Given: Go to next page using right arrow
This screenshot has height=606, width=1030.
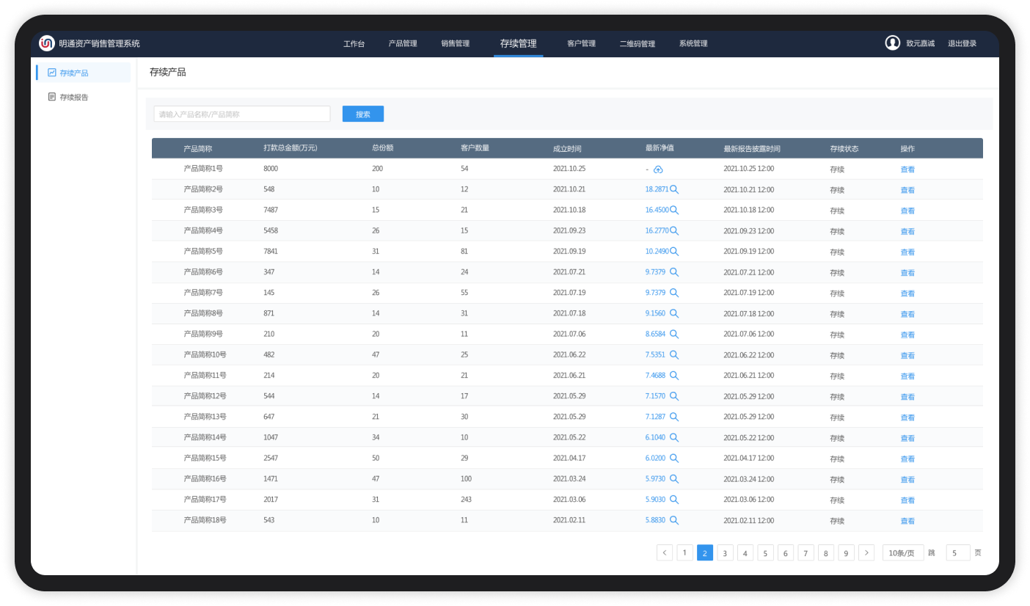Looking at the screenshot, I should [866, 553].
